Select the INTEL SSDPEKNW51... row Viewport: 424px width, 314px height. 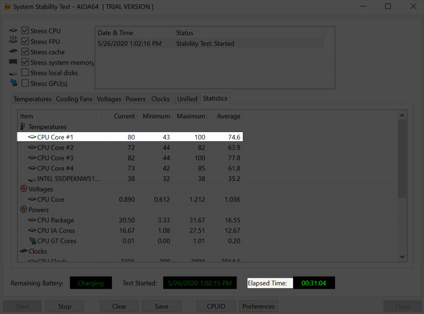130,179
